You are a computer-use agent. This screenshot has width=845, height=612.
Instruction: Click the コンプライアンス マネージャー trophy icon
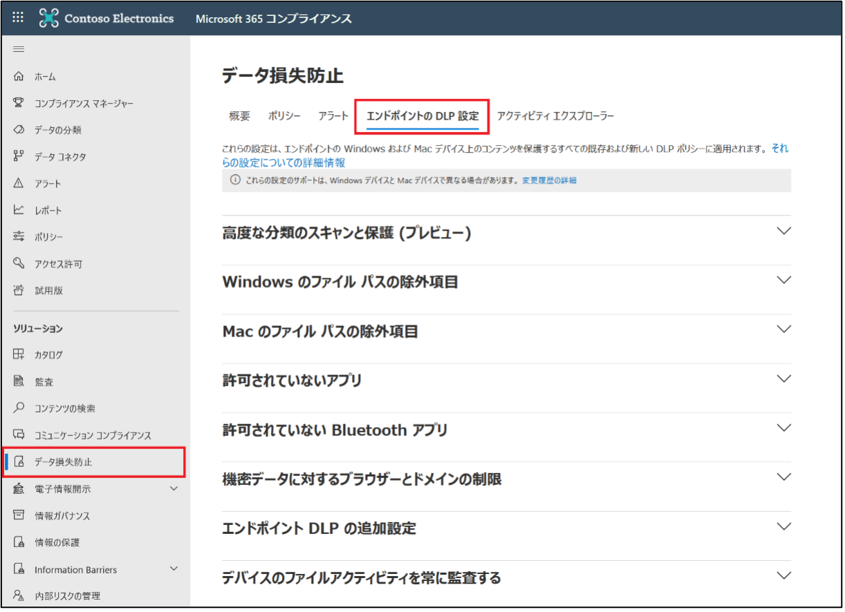pyautogui.click(x=19, y=103)
